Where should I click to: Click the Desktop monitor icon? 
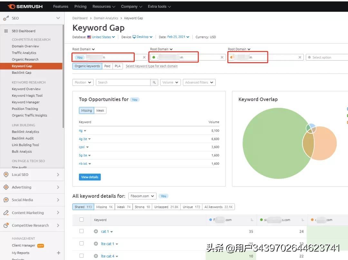click(134, 37)
